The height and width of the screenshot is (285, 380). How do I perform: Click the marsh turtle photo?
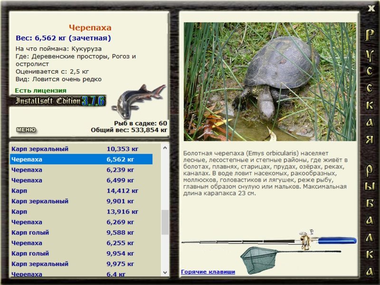coord(270,82)
